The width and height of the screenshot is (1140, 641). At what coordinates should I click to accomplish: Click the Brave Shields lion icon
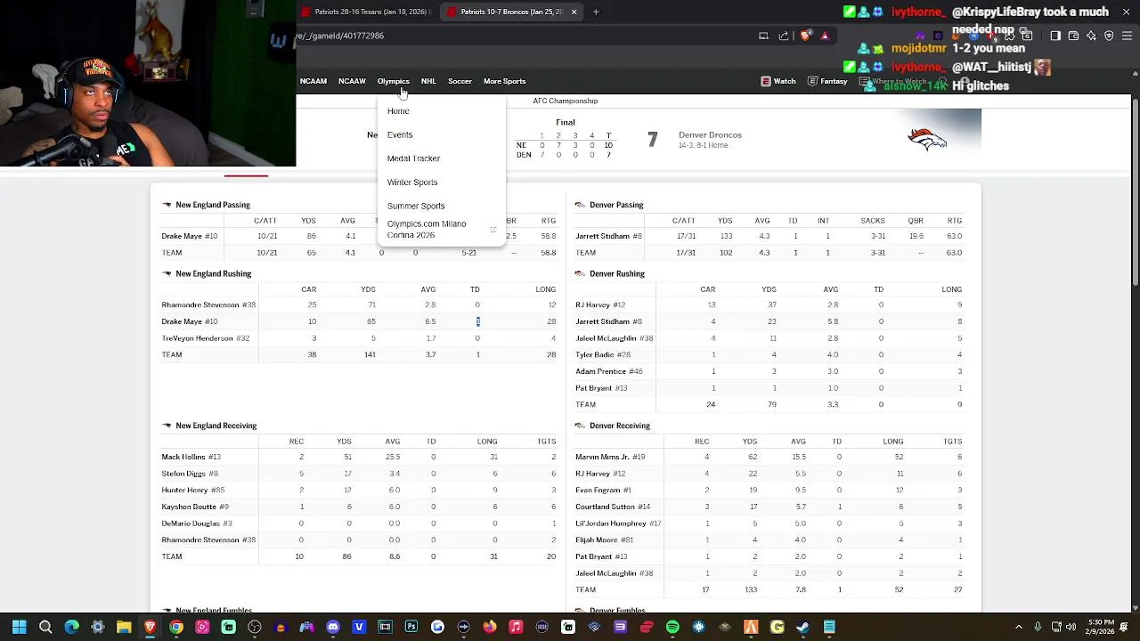pyautogui.click(x=804, y=36)
